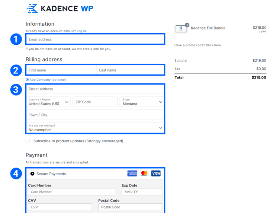Select the Secure Payments radio button

(32, 174)
